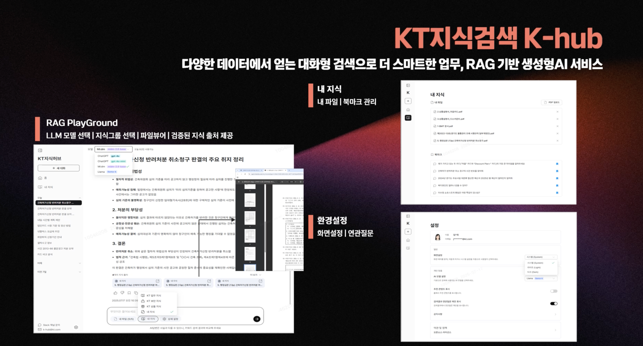Expand the 어제 chat history section

point(80,263)
